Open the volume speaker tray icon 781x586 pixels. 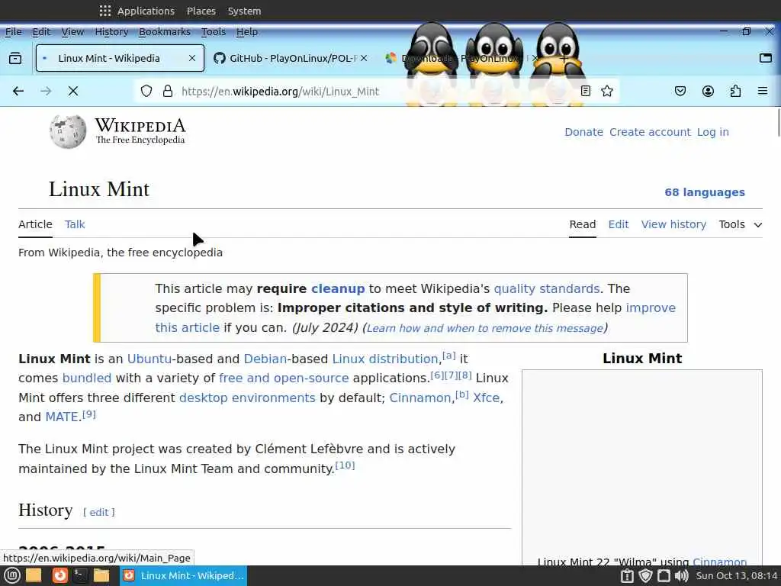pyautogui.click(x=681, y=576)
